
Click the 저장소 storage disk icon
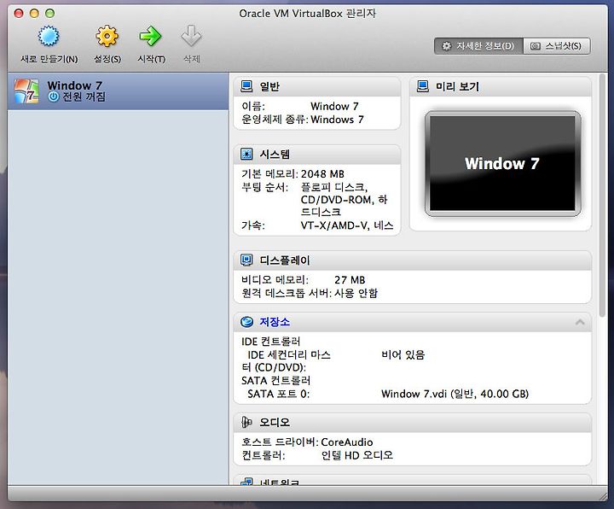pos(246,322)
